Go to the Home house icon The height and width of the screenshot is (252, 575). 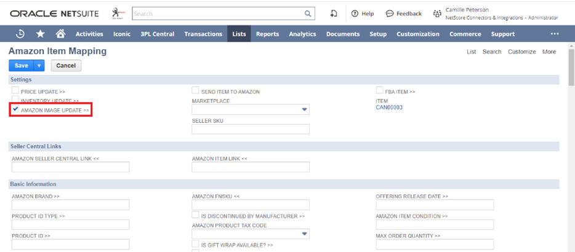60,34
